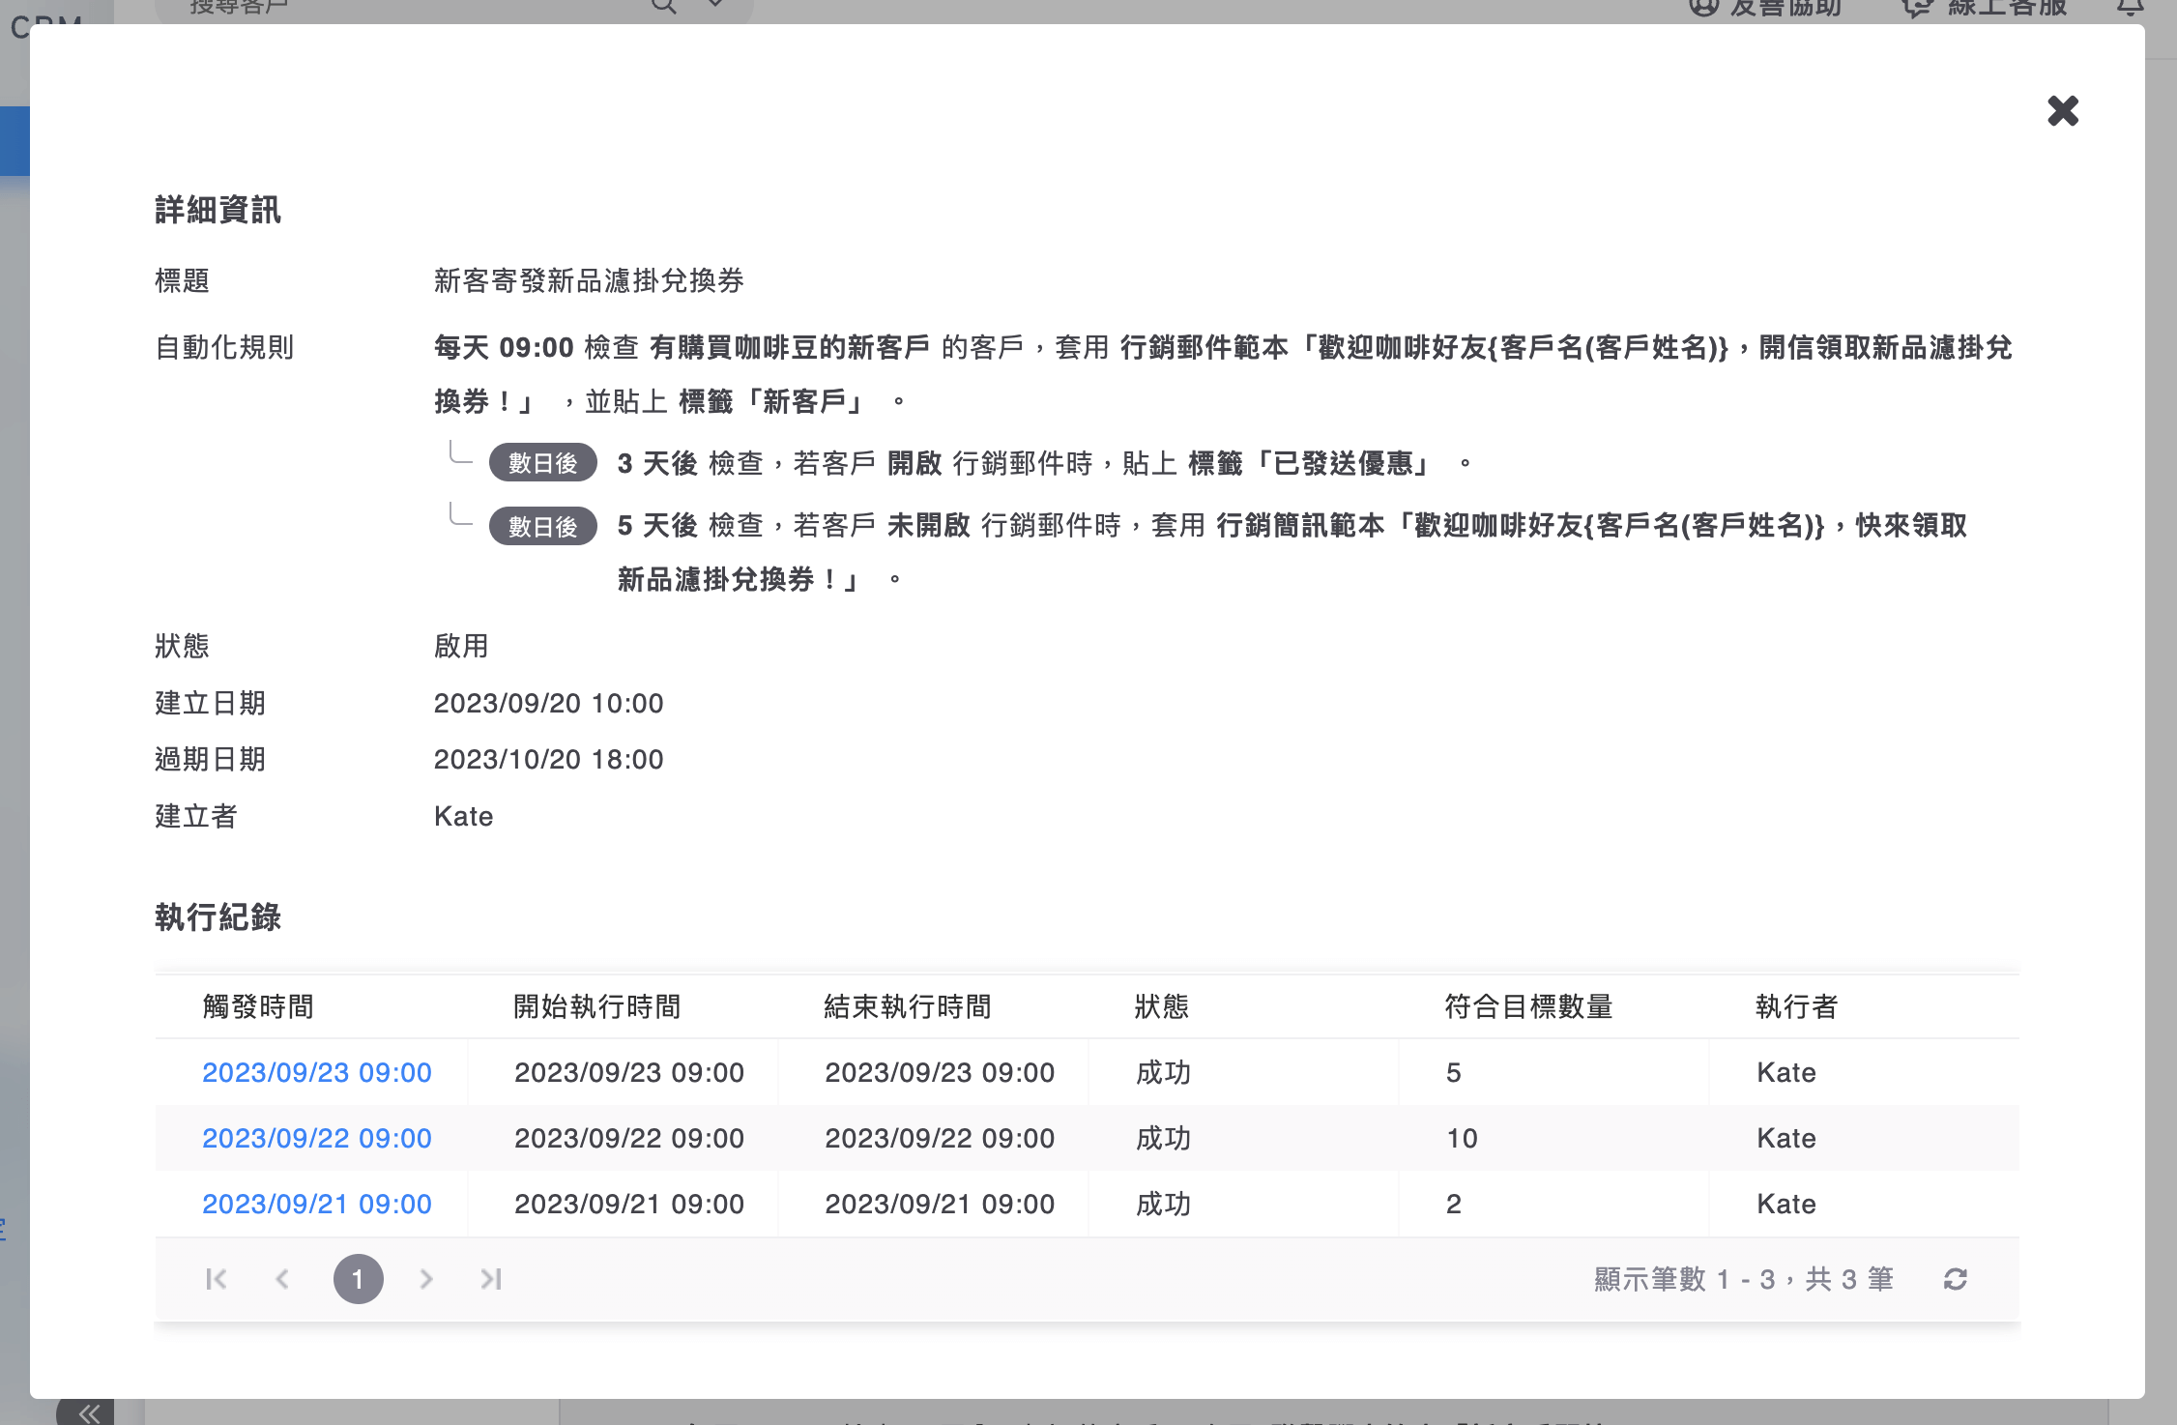Click target count 5 in the 2023/09/23 row

pyautogui.click(x=1454, y=1072)
